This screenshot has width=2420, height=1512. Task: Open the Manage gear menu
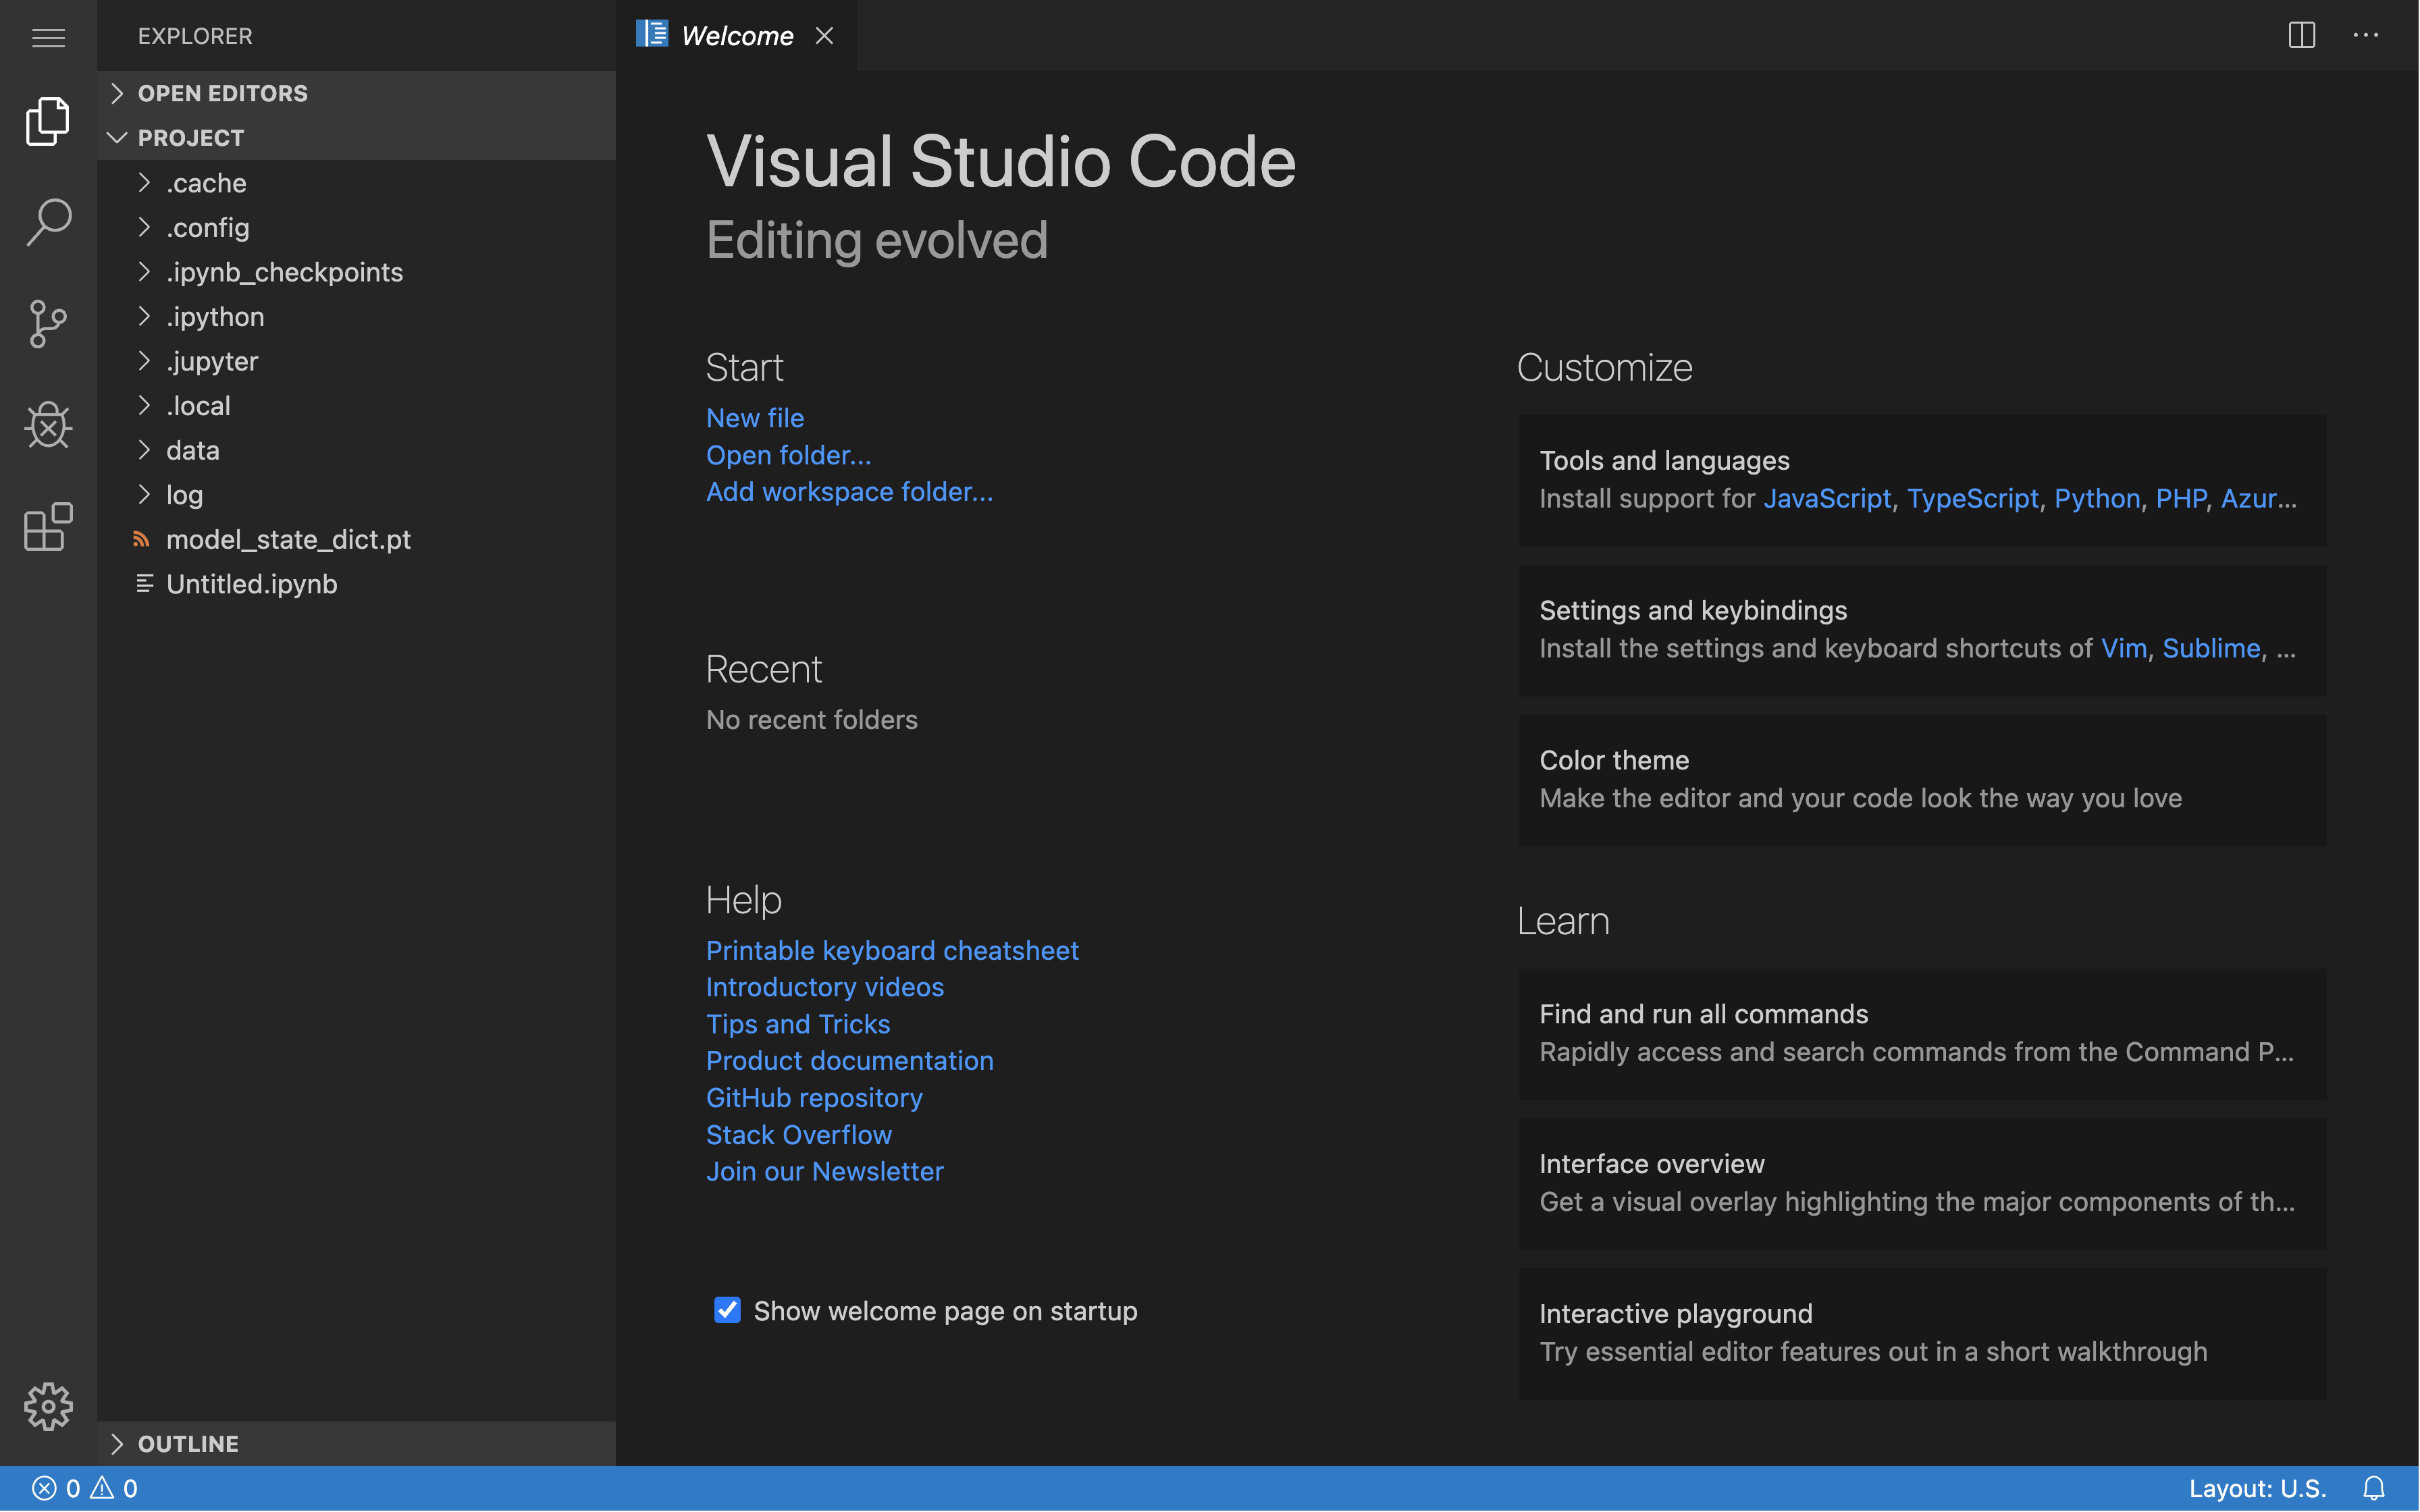[48, 1407]
